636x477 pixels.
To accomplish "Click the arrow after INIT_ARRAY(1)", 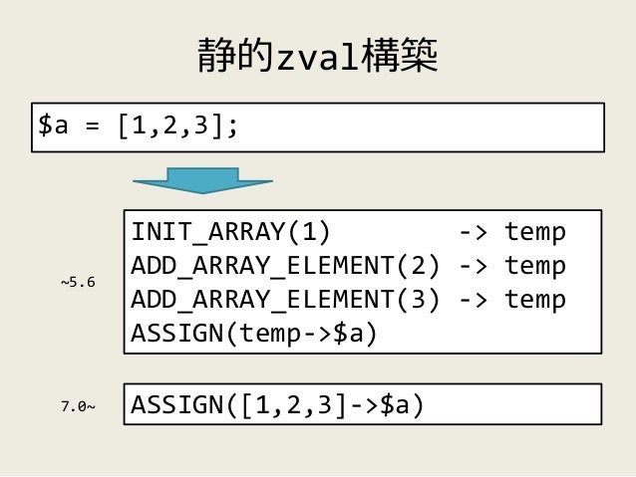I will (x=473, y=233).
